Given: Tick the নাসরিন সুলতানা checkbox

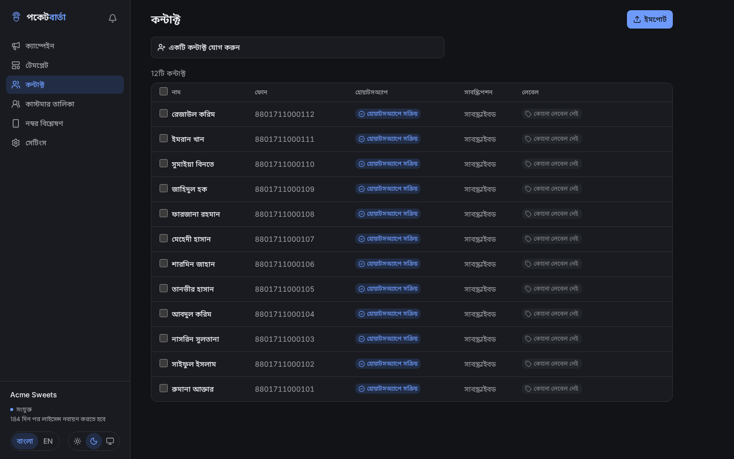Looking at the screenshot, I should tap(164, 338).
